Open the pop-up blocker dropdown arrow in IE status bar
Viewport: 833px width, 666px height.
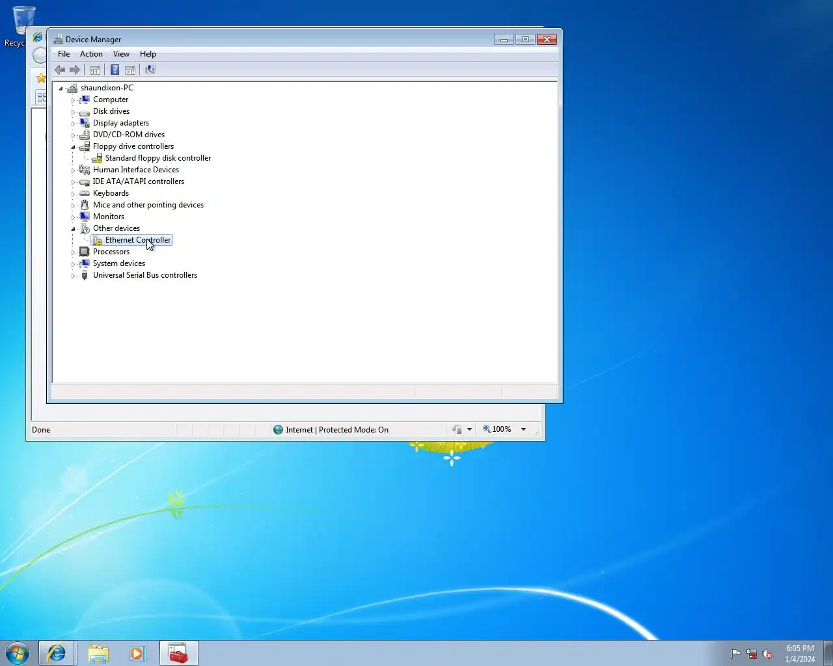(469, 429)
